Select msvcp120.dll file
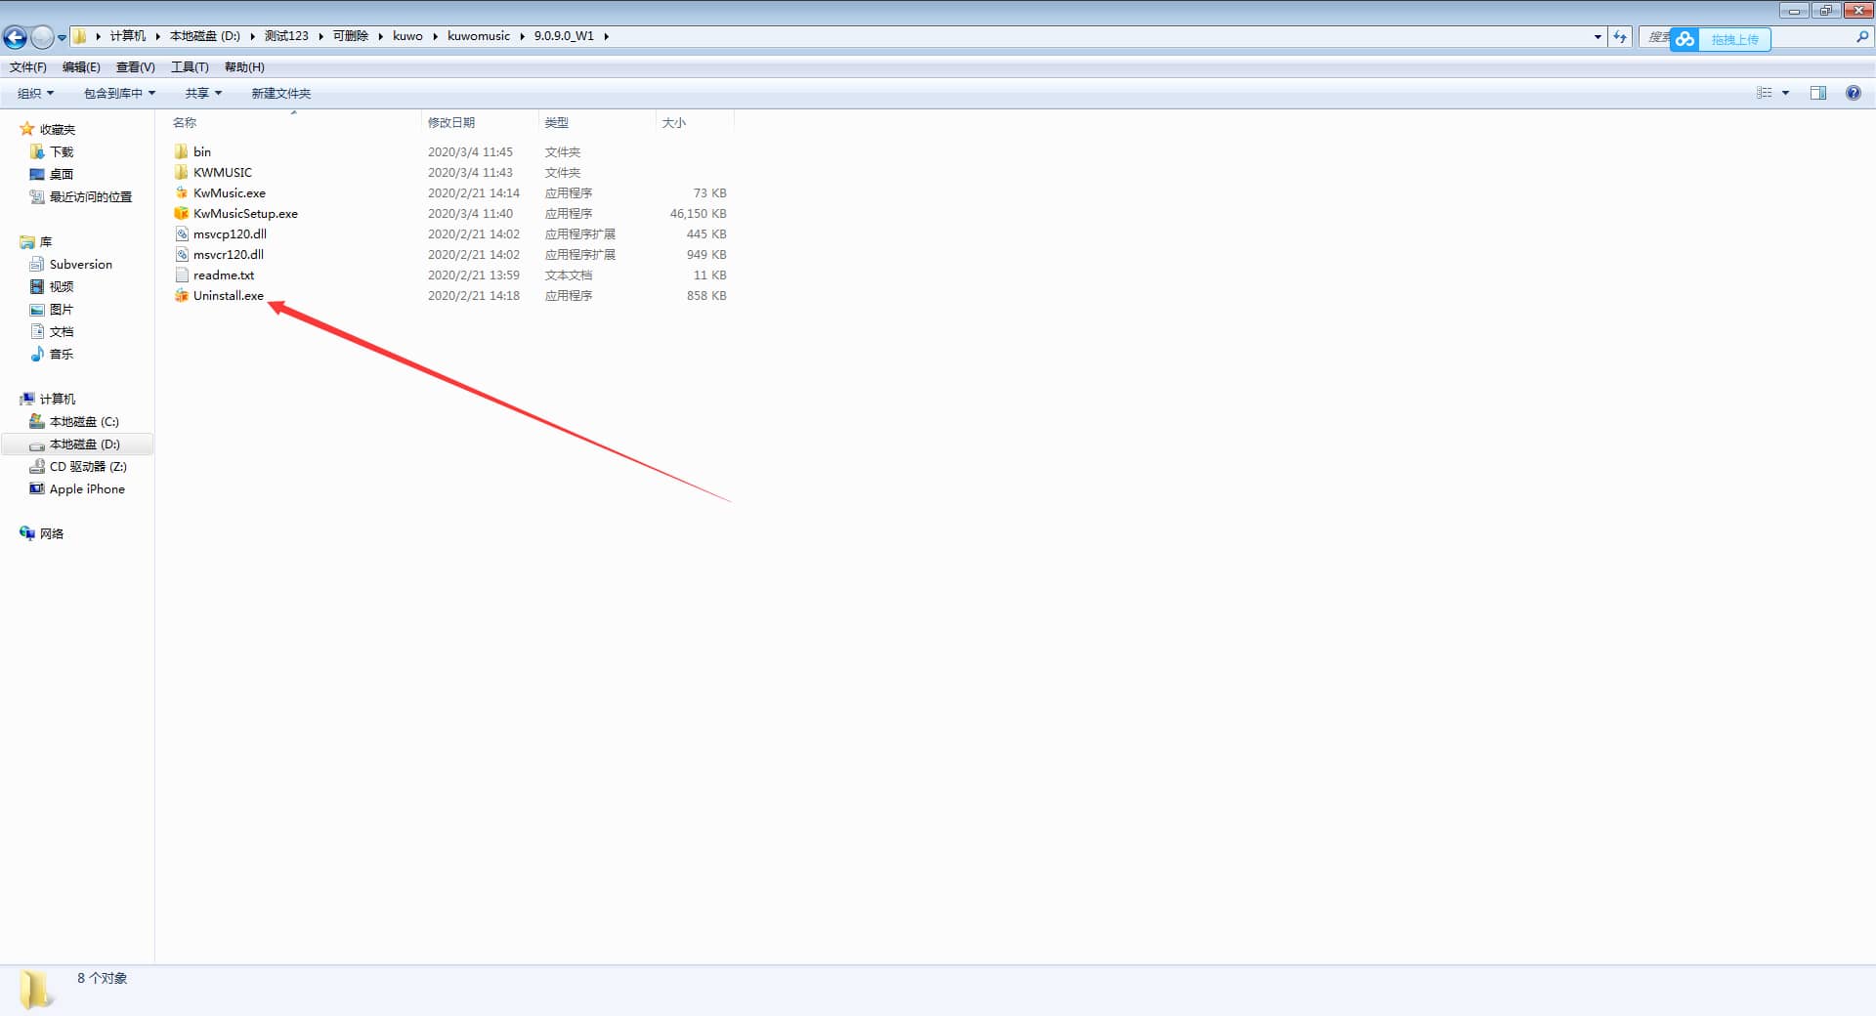Image resolution: width=1876 pixels, height=1016 pixels. tap(230, 234)
